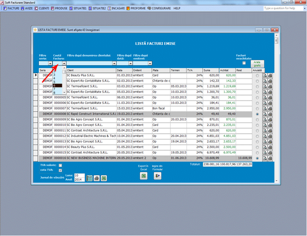Preview invoice 0000015 row
This screenshot has width=307, height=236.
click(264, 152)
